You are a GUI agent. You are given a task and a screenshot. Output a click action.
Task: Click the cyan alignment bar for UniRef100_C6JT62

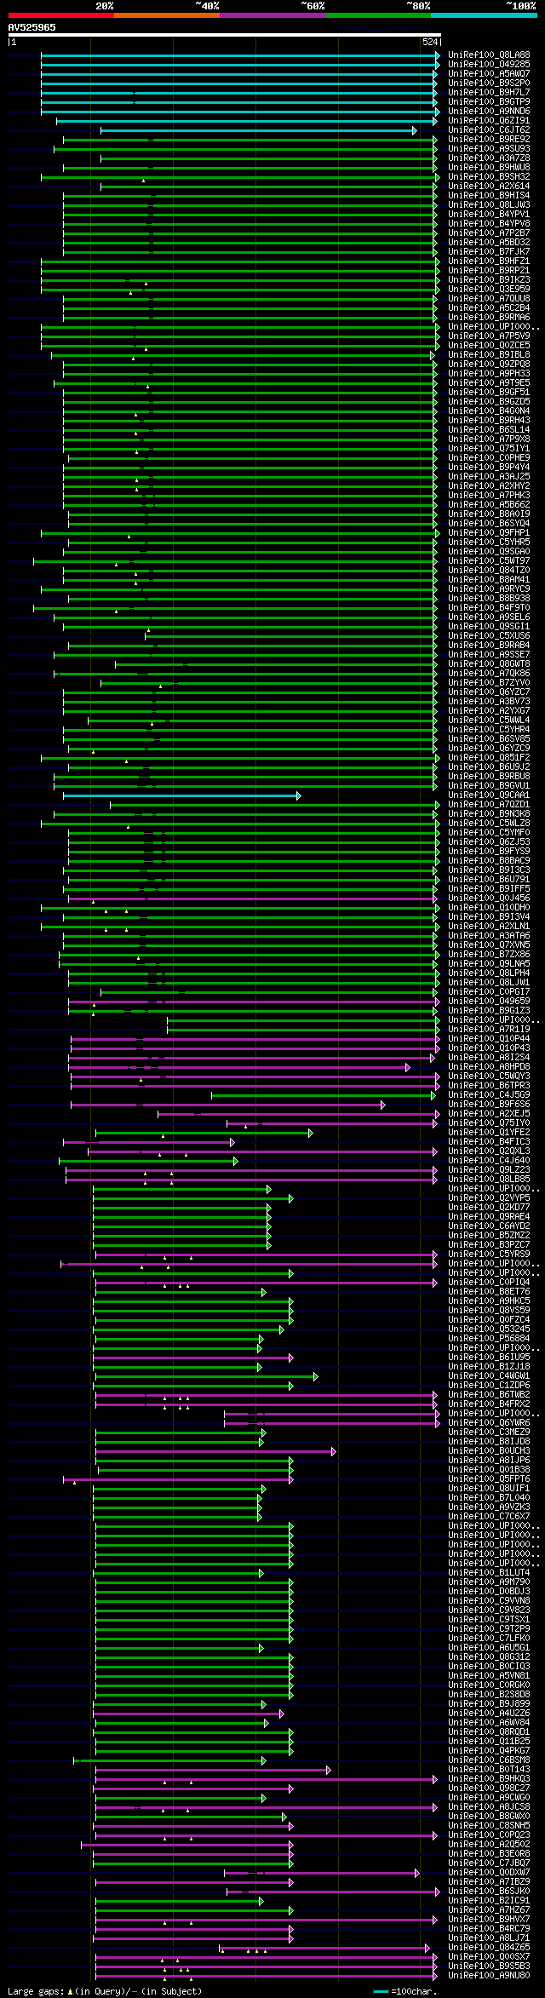pyautogui.click(x=258, y=130)
